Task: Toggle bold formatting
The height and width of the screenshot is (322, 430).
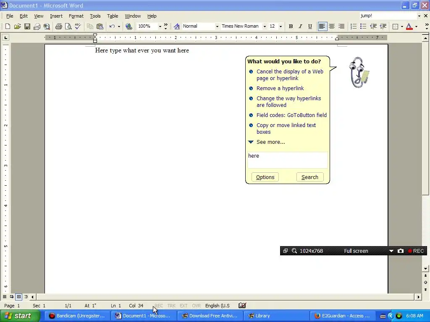Action: click(x=291, y=26)
